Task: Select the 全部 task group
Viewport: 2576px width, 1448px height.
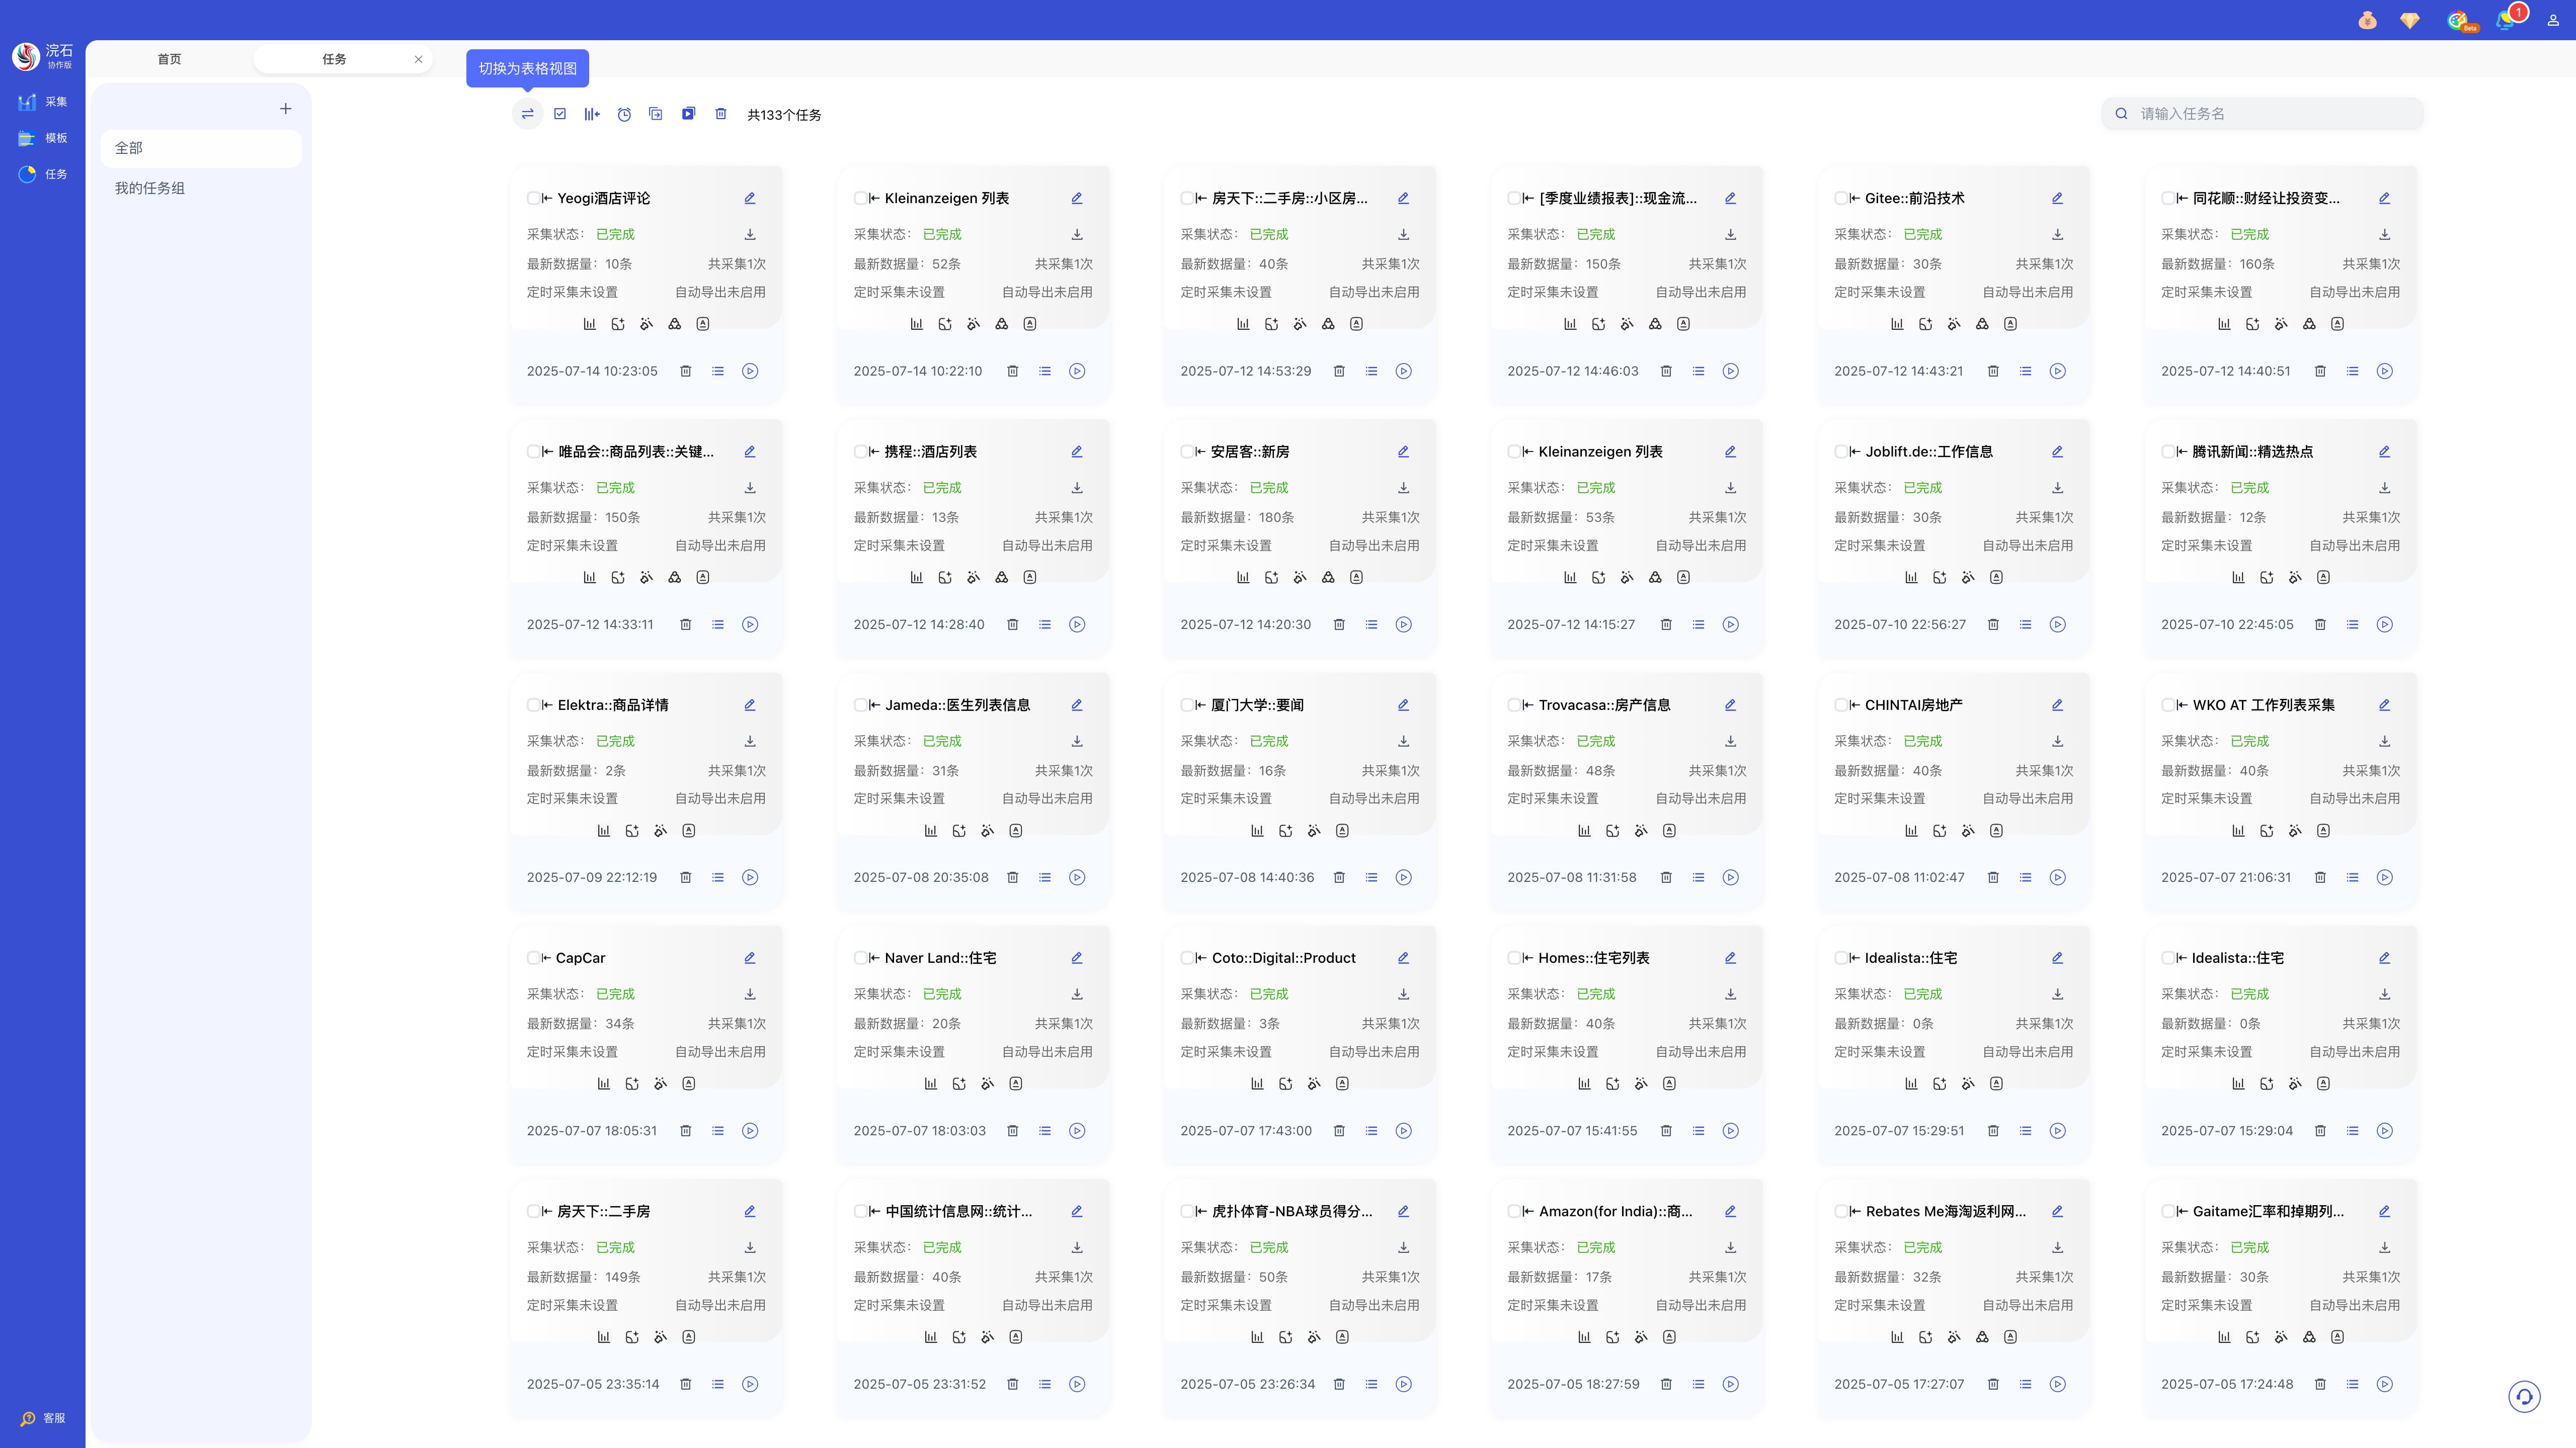Action: tap(129, 148)
